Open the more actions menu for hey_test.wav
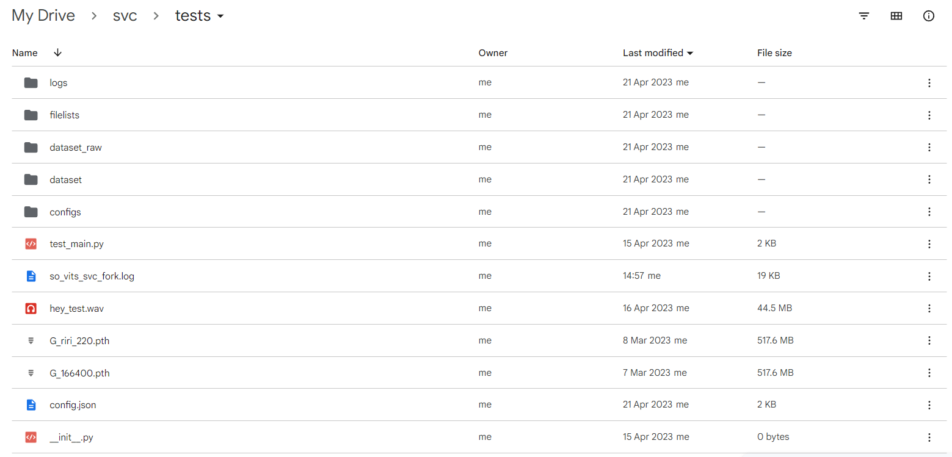952x457 pixels. click(x=929, y=308)
